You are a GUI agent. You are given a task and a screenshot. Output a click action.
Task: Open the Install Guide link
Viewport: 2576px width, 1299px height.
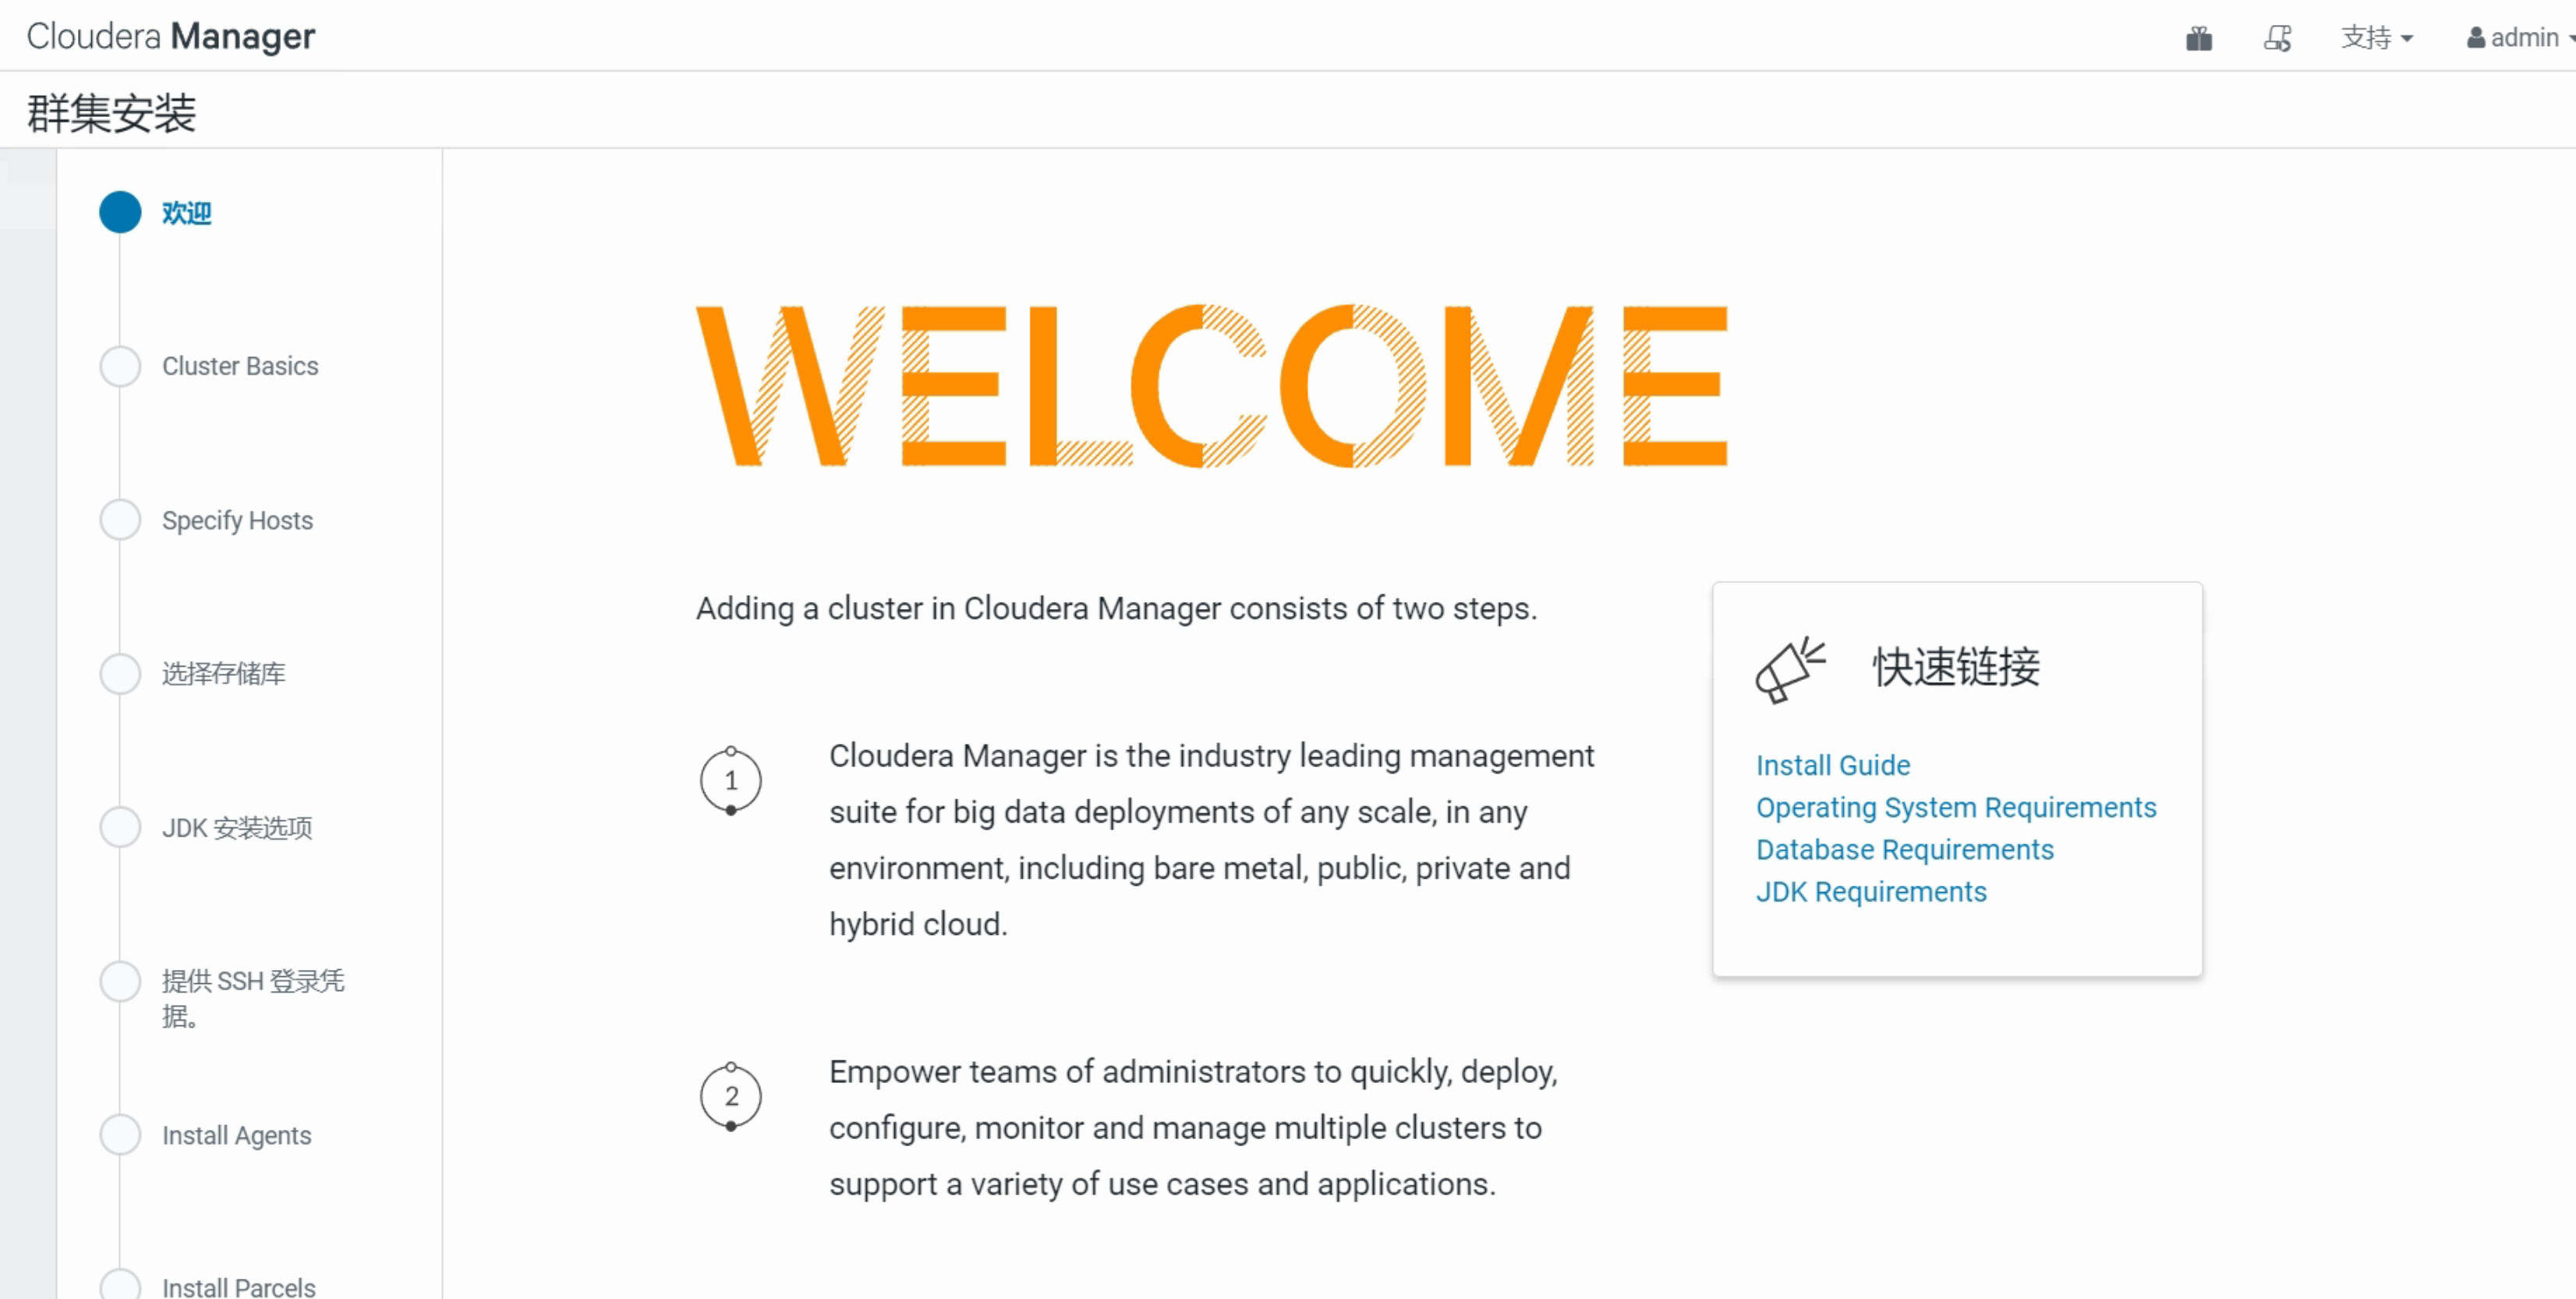pyautogui.click(x=1832, y=765)
